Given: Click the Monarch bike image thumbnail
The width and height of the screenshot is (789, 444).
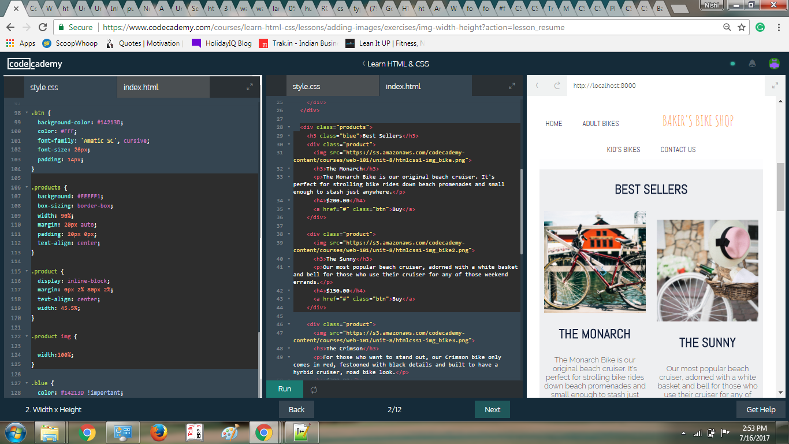Looking at the screenshot, I should tap(594, 261).
